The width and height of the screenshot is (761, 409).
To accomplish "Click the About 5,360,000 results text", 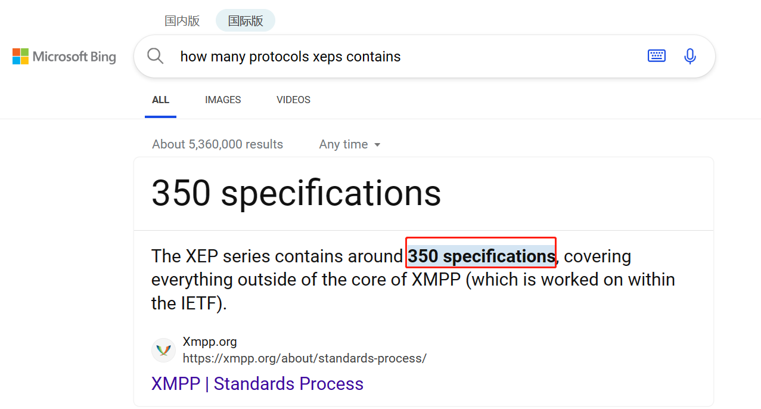I will 218,144.
